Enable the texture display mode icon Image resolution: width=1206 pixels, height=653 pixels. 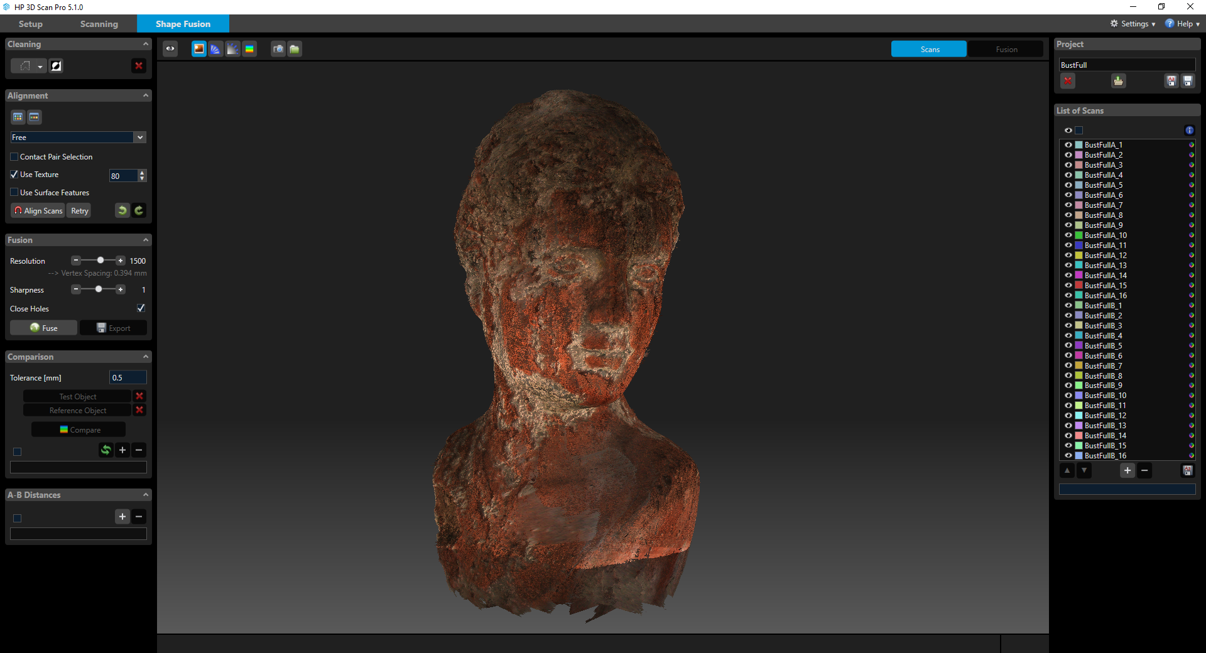point(199,49)
